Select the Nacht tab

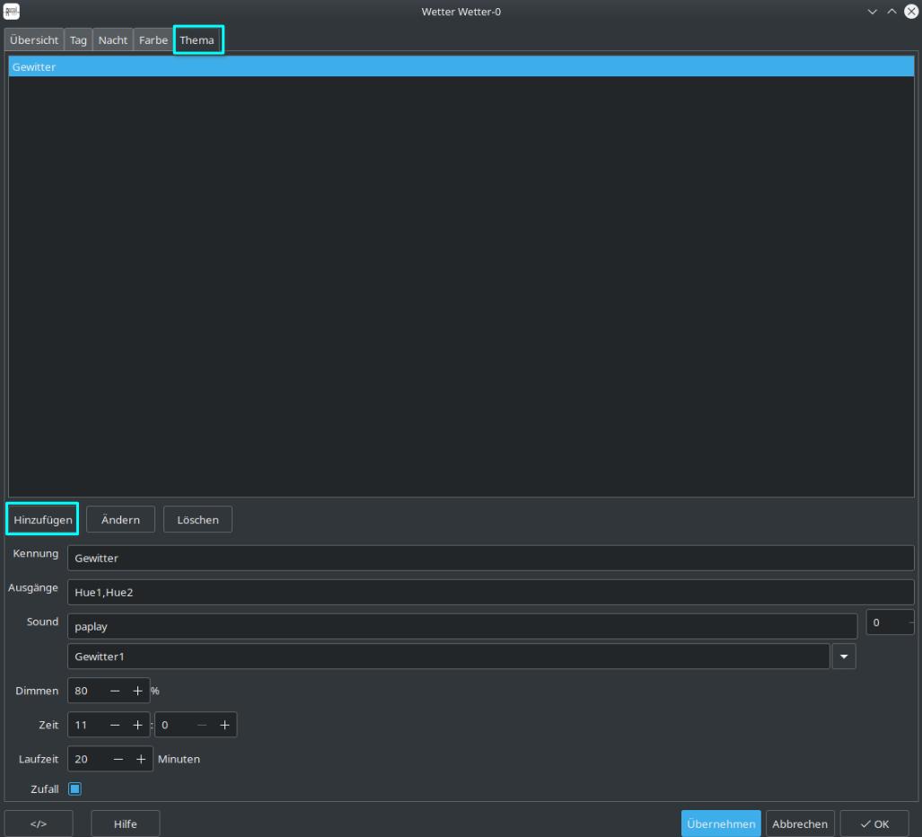point(112,40)
